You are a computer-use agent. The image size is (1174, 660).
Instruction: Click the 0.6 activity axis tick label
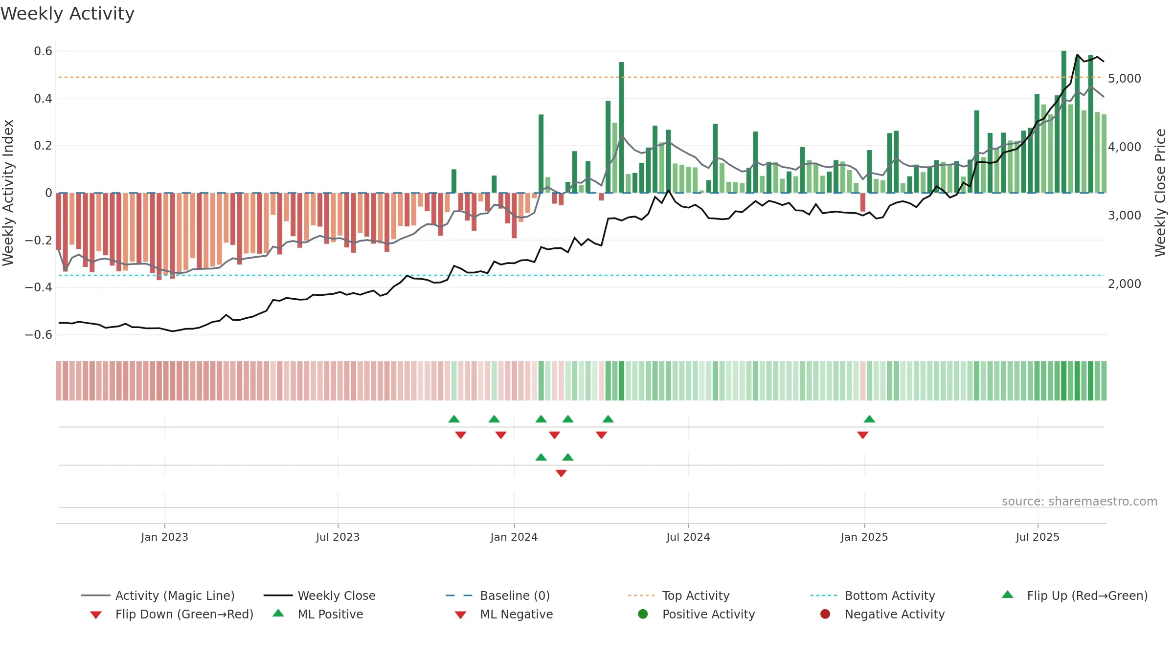click(x=43, y=51)
